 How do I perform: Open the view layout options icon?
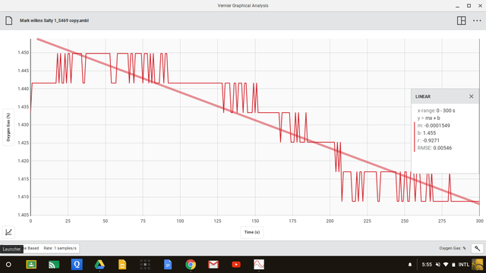(461, 20)
